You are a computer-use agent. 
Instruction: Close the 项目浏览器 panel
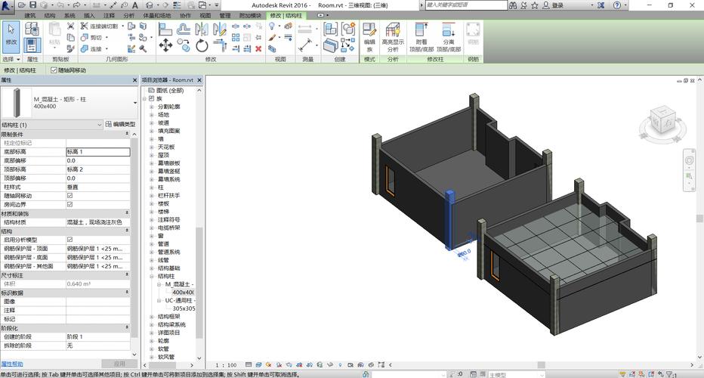199,80
